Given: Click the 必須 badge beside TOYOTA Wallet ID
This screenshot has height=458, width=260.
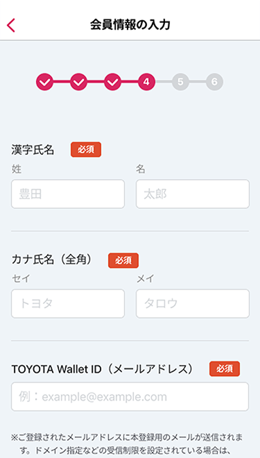Looking at the screenshot, I should tap(225, 369).
